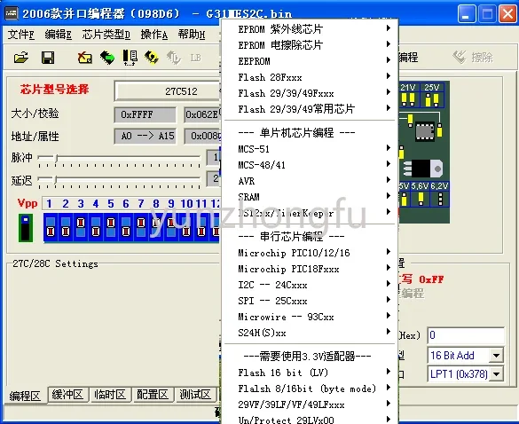The width and height of the screenshot is (519, 424).
Task: Select the I2C -- 24Cxxx menu entry
Action: tap(314, 285)
